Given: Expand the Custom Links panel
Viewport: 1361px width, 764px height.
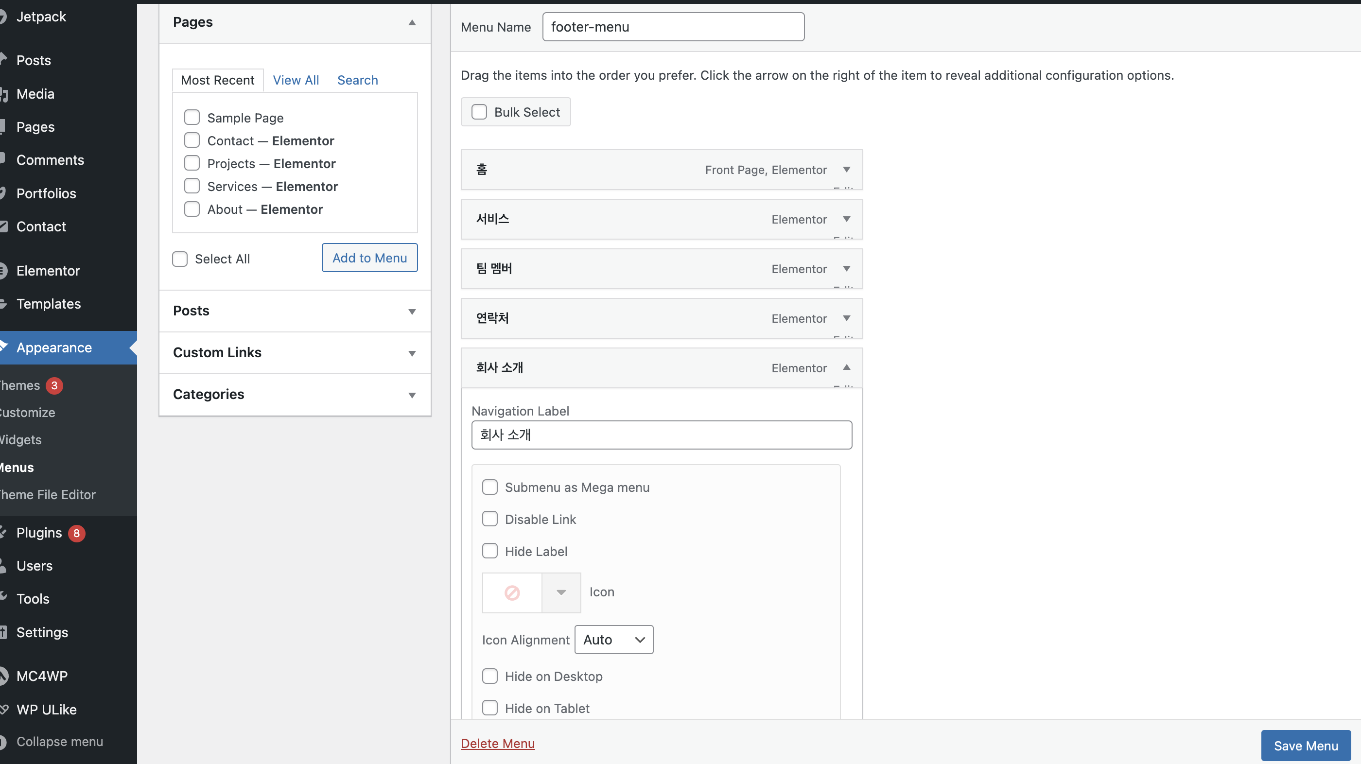Looking at the screenshot, I should [412, 353].
